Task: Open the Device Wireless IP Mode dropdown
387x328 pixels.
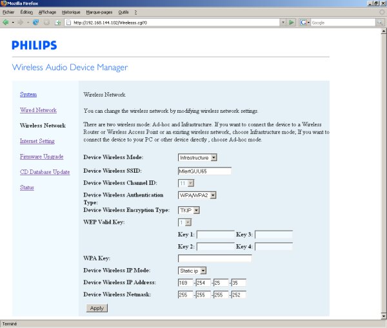Action: point(192,271)
